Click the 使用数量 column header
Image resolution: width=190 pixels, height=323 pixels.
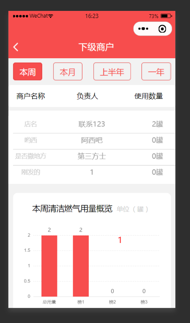tap(149, 96)
